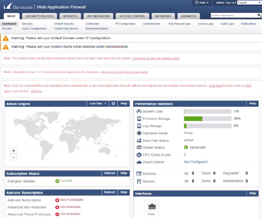Click the search magnifier icon
The width and height of the screenshot is (262, 218).
point(259,15)
